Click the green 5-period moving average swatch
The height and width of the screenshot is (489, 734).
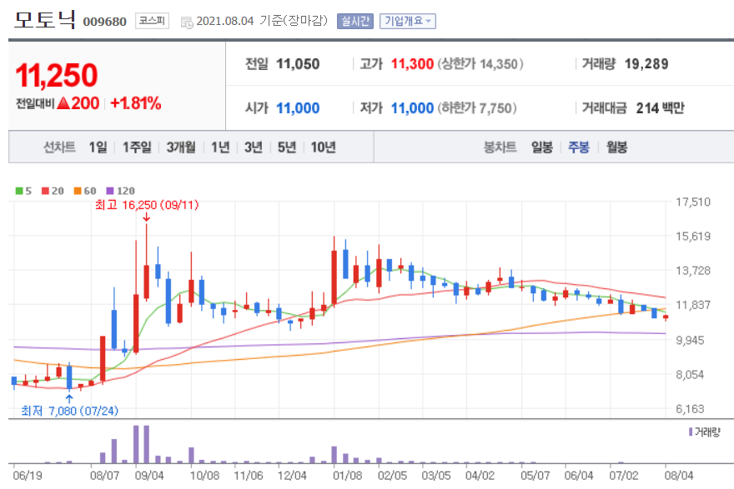click(x=19, y=191)
